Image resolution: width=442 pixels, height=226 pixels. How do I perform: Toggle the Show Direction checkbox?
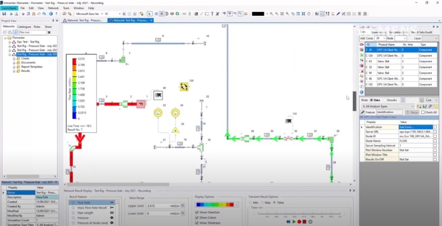(x=198, y=212)
